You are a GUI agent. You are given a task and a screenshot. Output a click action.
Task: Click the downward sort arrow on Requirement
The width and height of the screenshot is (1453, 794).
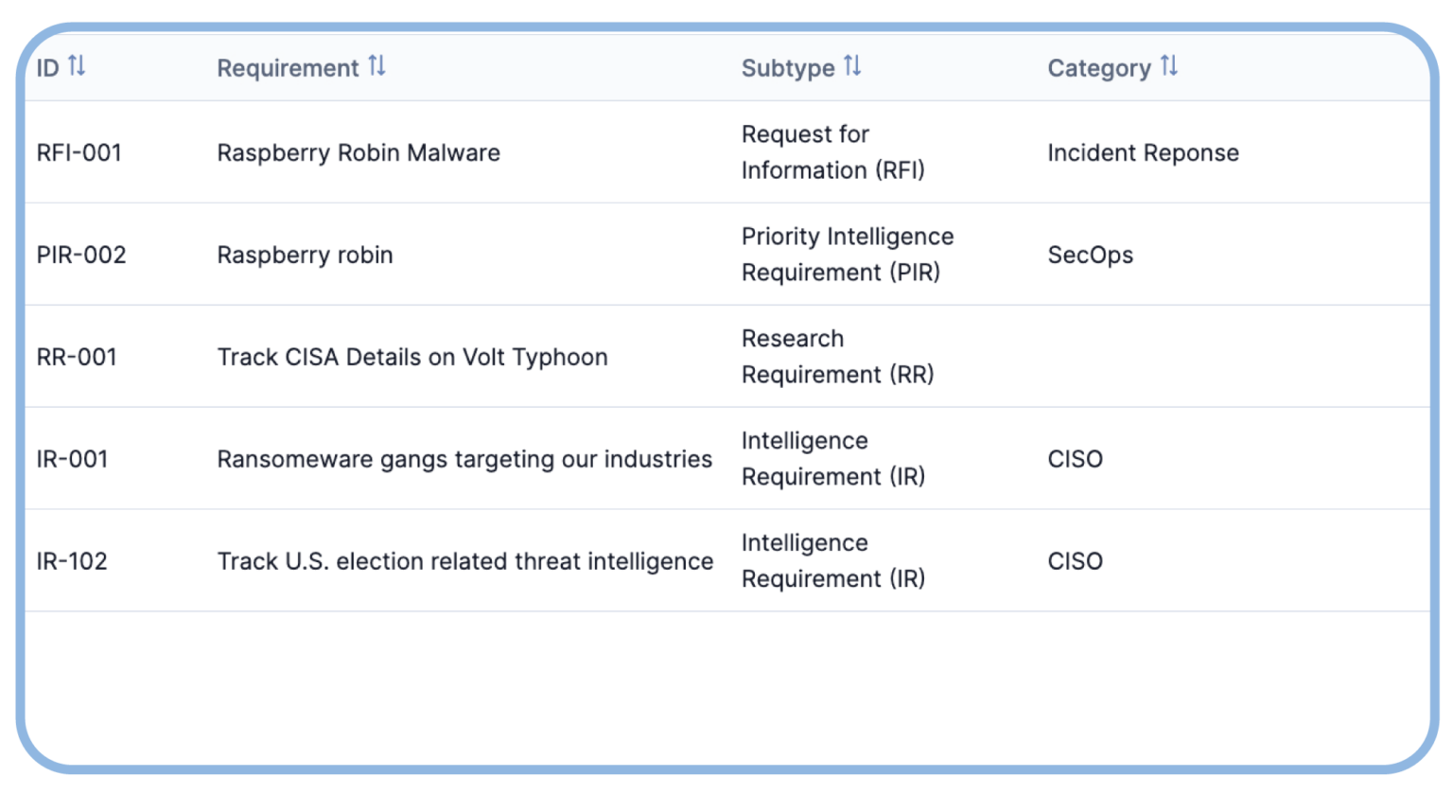coord(383,67)
